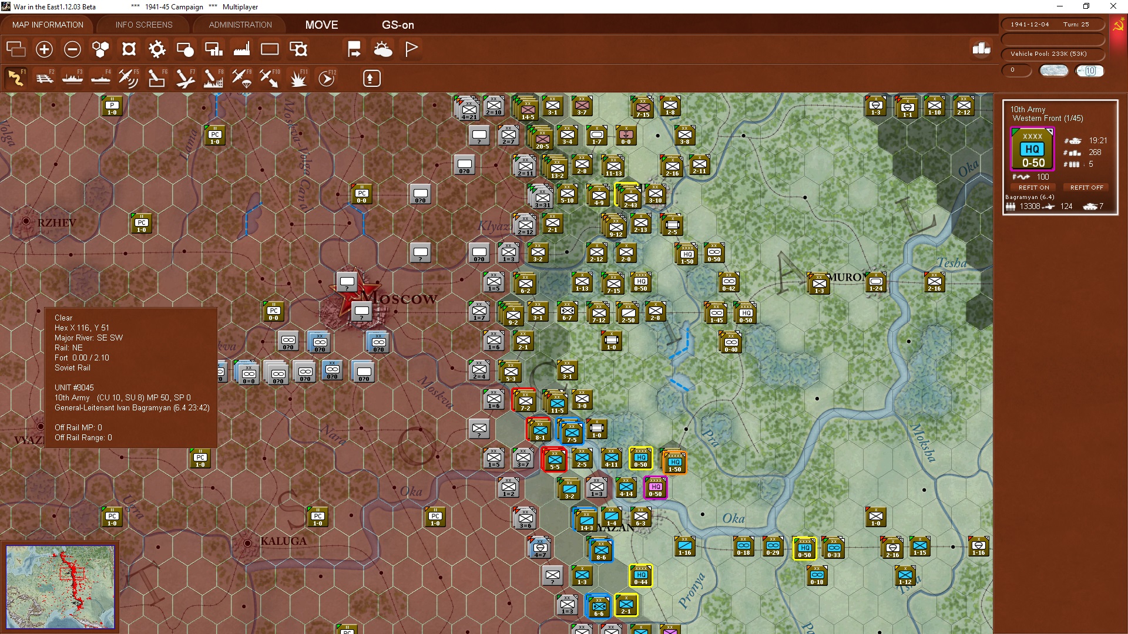Click the Soviet hammer and sickle flag
This screenshot has height=634, width=1128.
1118,25
